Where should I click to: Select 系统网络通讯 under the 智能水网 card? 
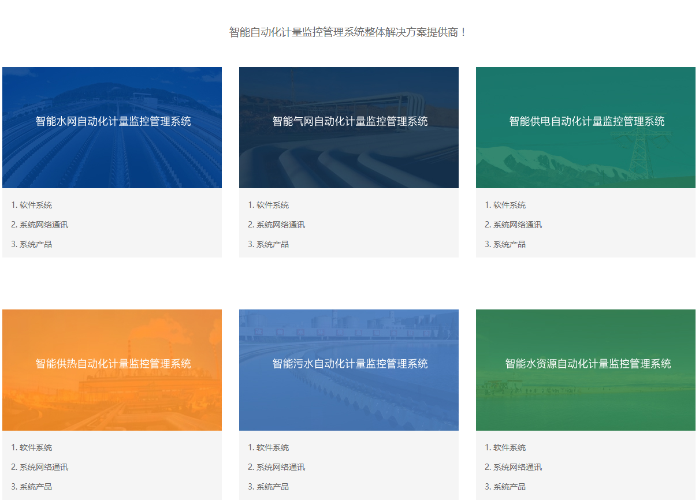pos(40,225)
